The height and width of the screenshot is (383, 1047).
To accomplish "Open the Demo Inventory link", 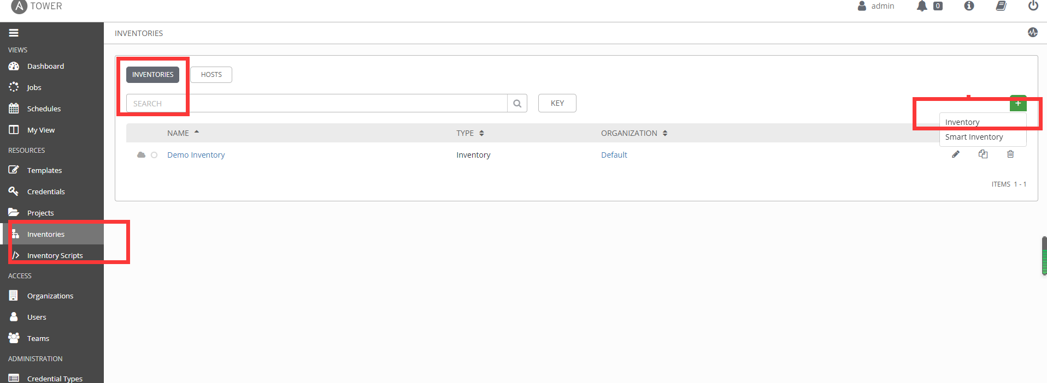I will [196, 155].
